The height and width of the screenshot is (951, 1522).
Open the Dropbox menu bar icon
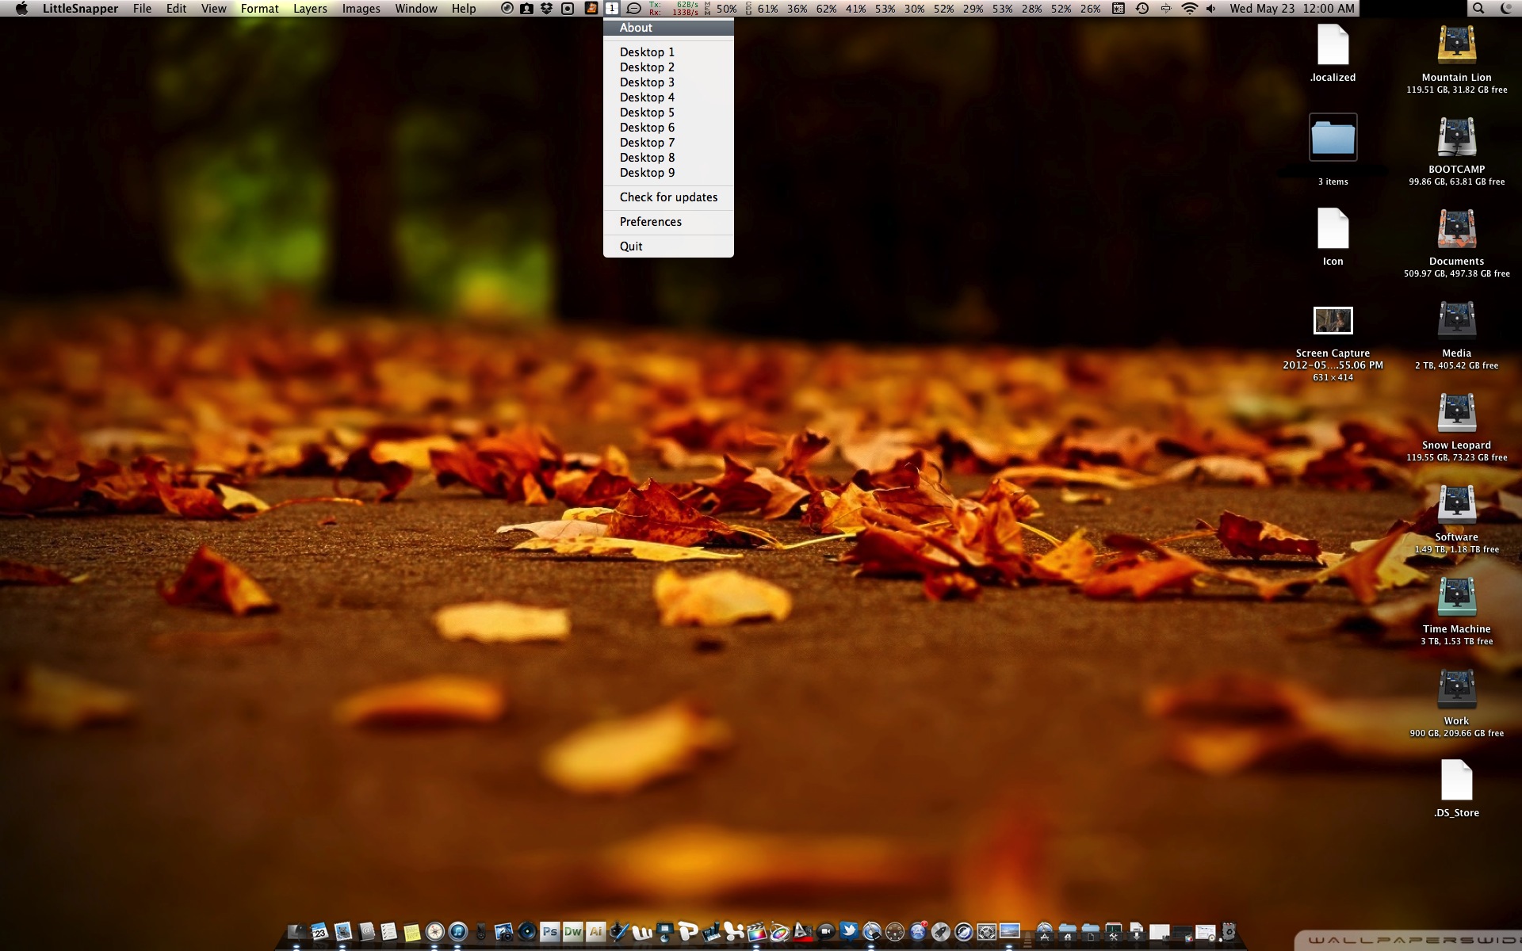click(547, 9)
